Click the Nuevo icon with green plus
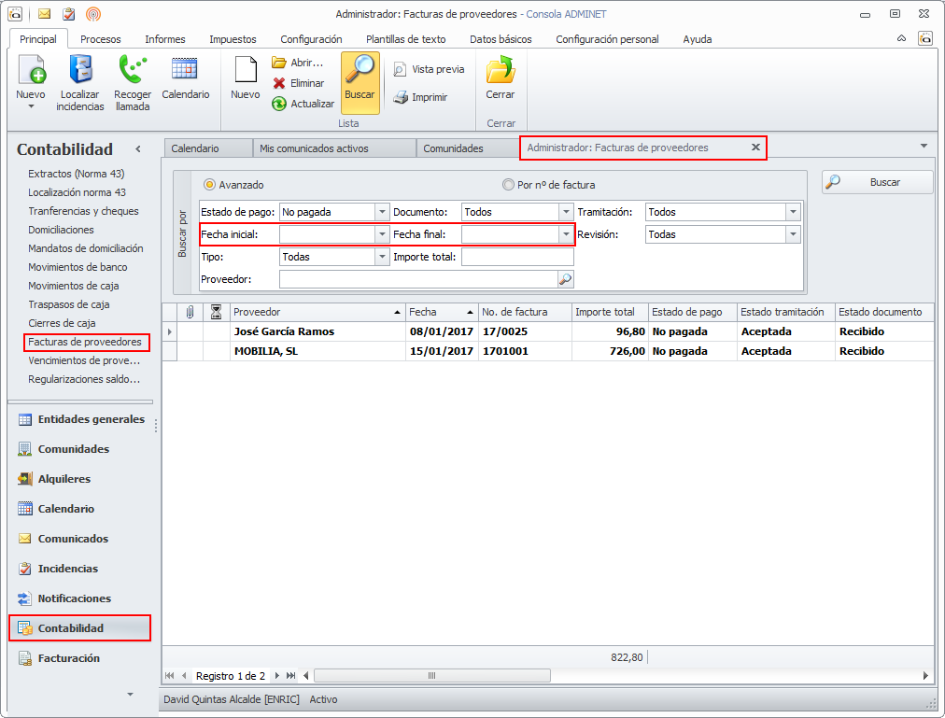945x718 pixels. point(32,69)
